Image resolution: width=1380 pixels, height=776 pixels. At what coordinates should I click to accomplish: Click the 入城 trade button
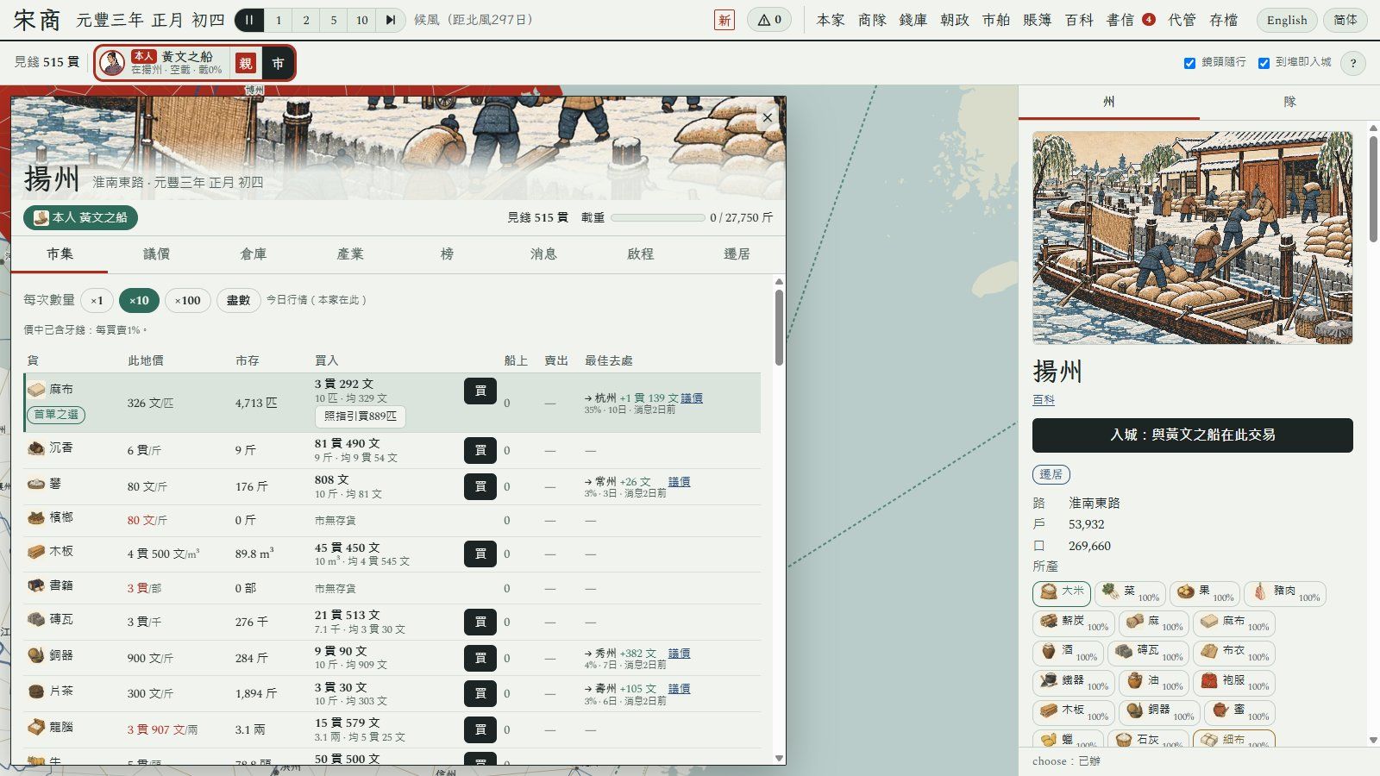(1192, 435)
